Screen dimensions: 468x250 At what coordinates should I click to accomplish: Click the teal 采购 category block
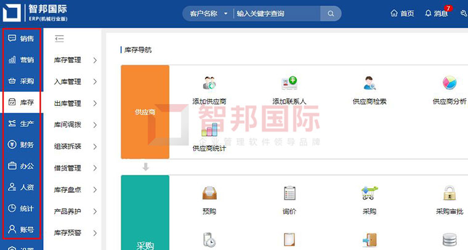[x=145, y=212]
